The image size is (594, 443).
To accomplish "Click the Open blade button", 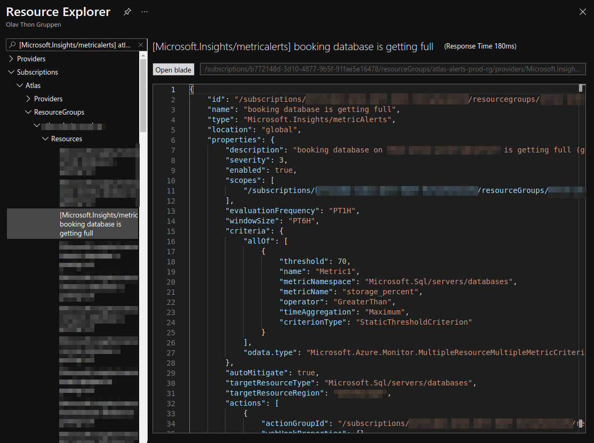I will click(x=173, y=69).
